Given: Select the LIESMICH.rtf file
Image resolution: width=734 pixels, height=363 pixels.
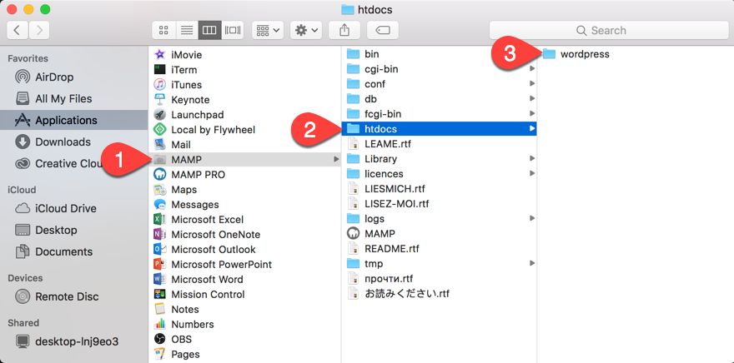Looking at the screenshot, I should (x=439, y=189).
